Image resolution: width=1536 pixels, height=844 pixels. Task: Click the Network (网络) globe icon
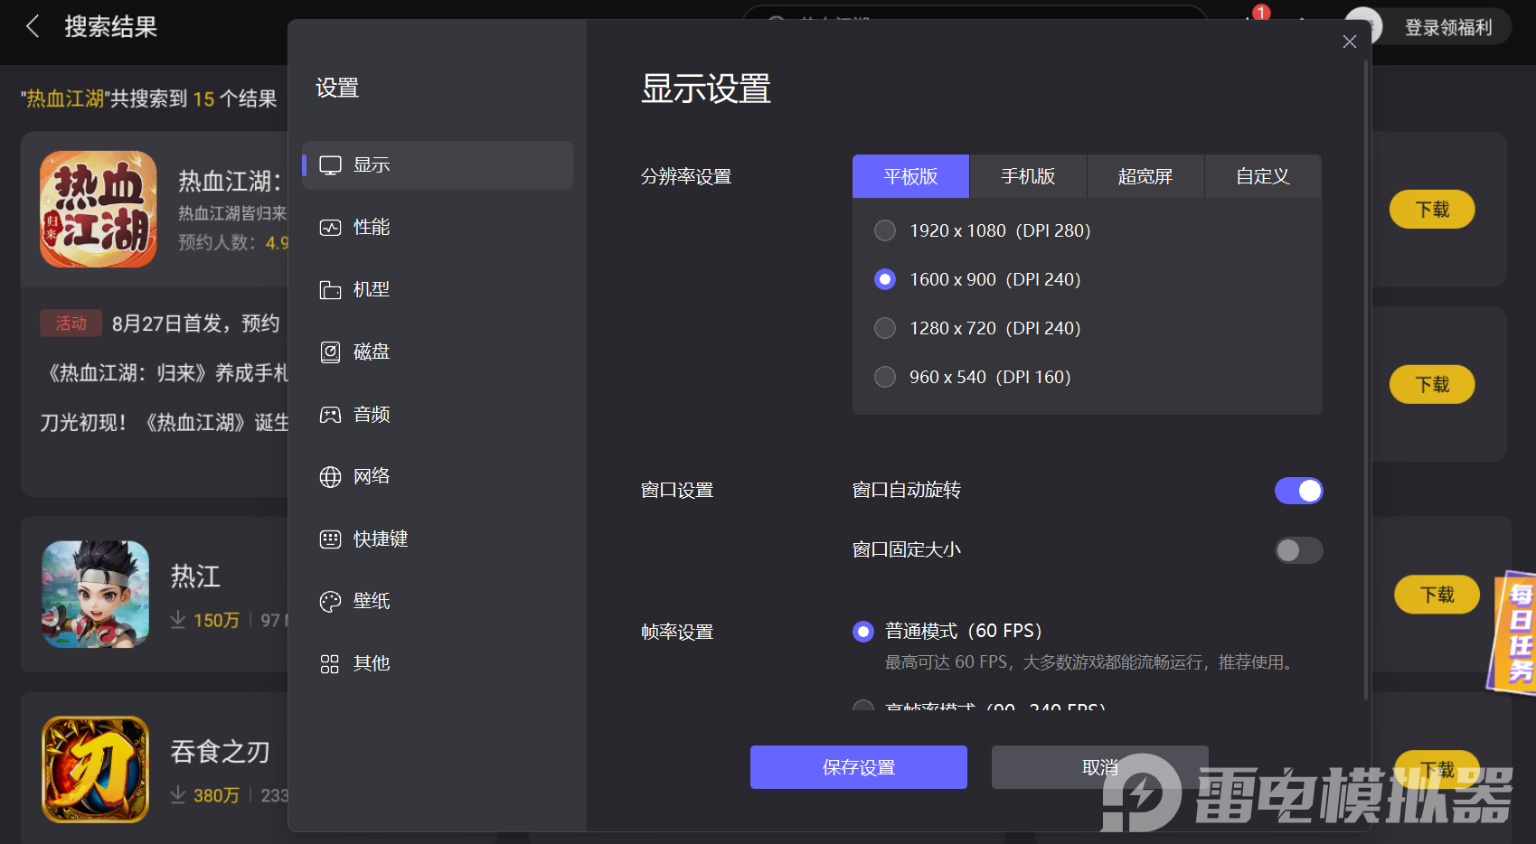330,477
